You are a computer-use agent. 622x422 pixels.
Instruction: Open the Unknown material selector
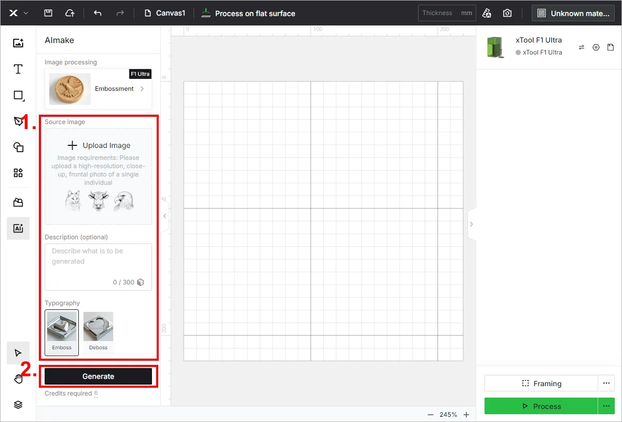click(573, 13)
